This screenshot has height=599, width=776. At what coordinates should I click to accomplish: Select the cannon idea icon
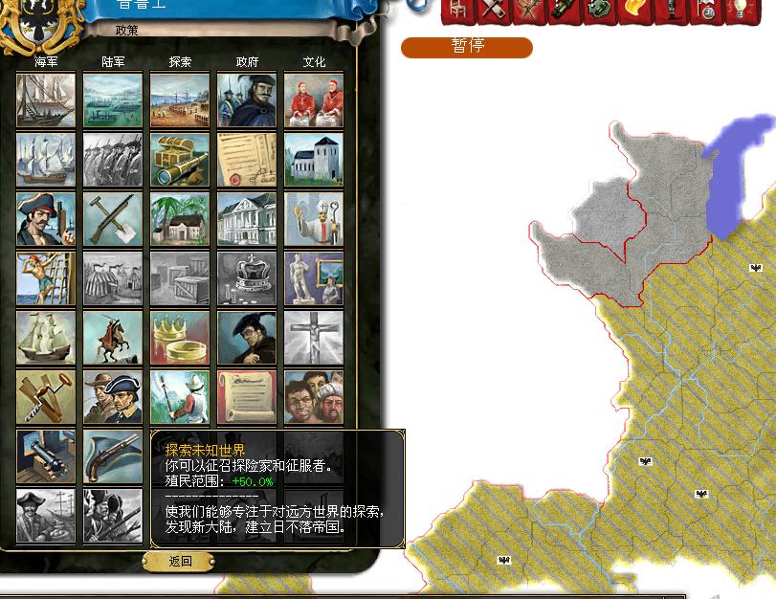pyautogui.click(x=46, y=456)
